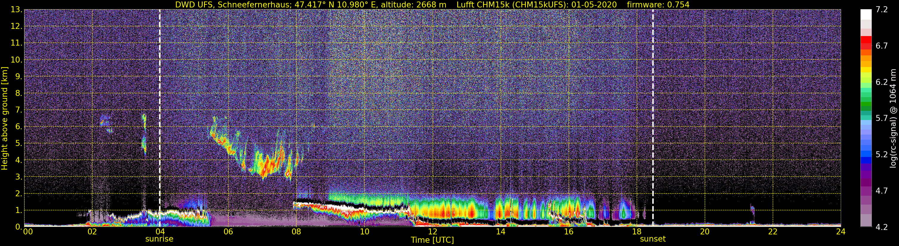Click the 1. tick label on the height axis

point(18,211)
